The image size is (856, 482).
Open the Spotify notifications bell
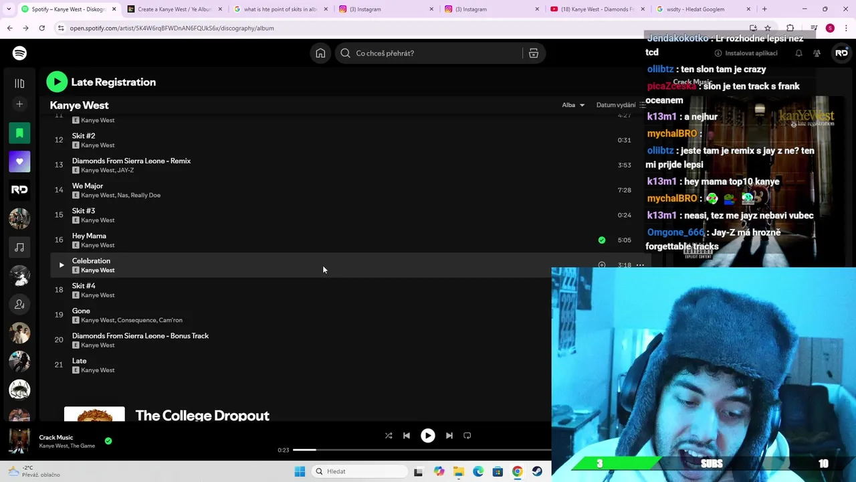pos(798,53)
